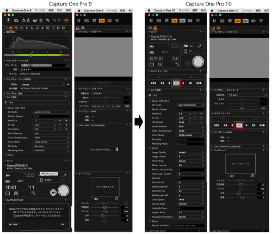Viewport: 272px width, 235px height.
Task: Toggle DOF toolbar button, Capture One 10 camera window
Action: (x=182, y=21)
